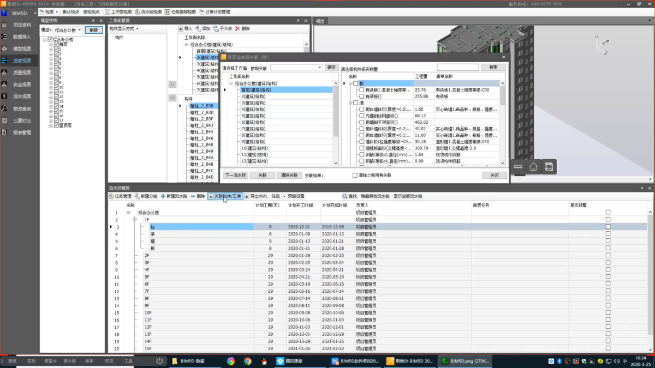Uncheck 屋顶层 in the 模型结构 tree
Image resolution: width=655 pixels, height=368 pixels.
click(56, 125)
